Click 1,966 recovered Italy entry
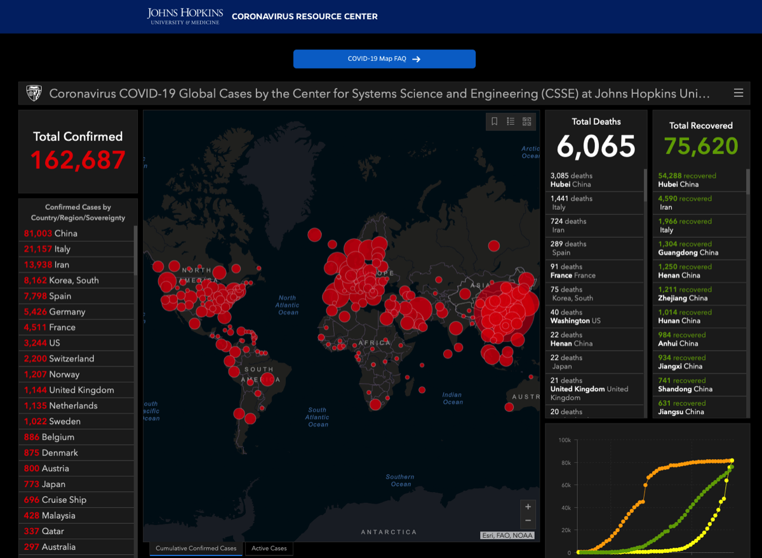This screenshot has height=558, width=762. pyautogui.click(x=700, y=226)
